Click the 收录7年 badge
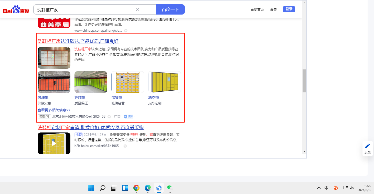The height and width of the screenshot is (194, 374). [x=44, y=116]
